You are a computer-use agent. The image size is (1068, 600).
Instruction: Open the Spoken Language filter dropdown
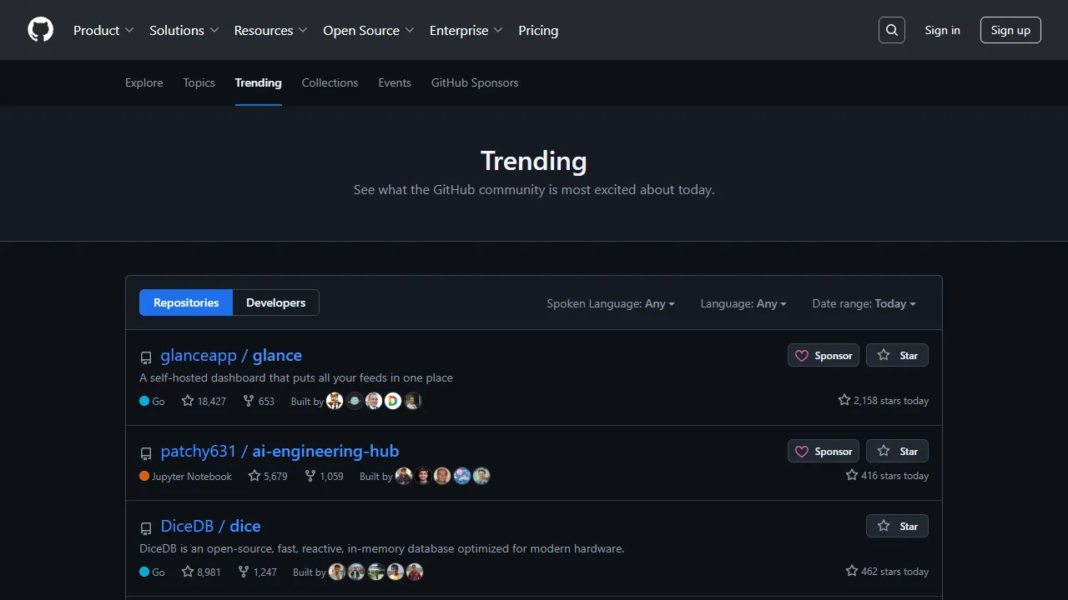611,303
